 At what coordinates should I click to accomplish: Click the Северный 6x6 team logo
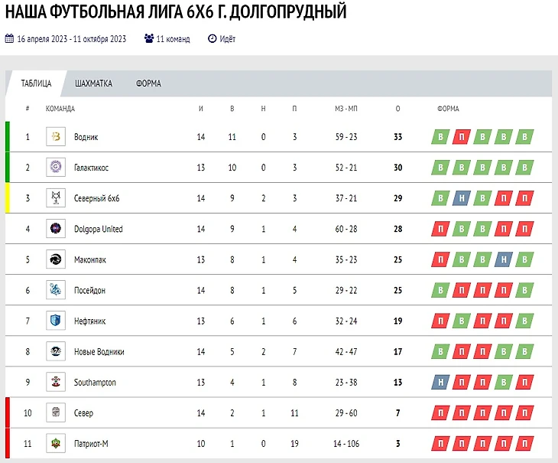coord(55,198)
